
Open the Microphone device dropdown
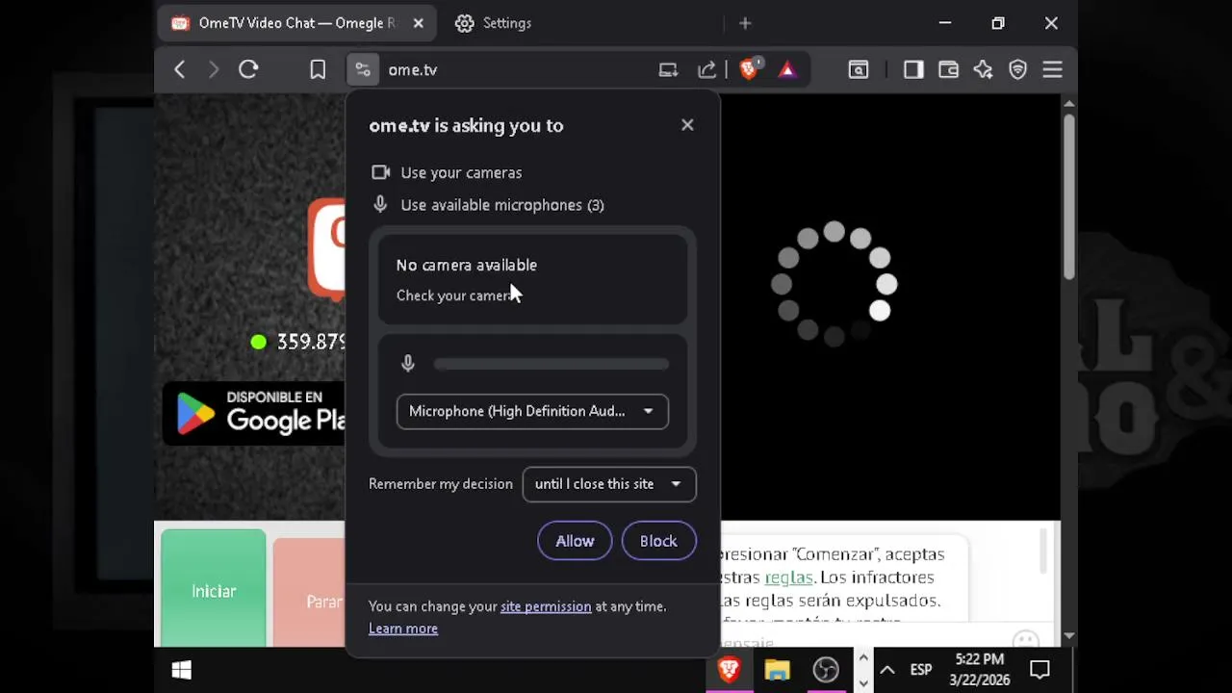point(532,411)
